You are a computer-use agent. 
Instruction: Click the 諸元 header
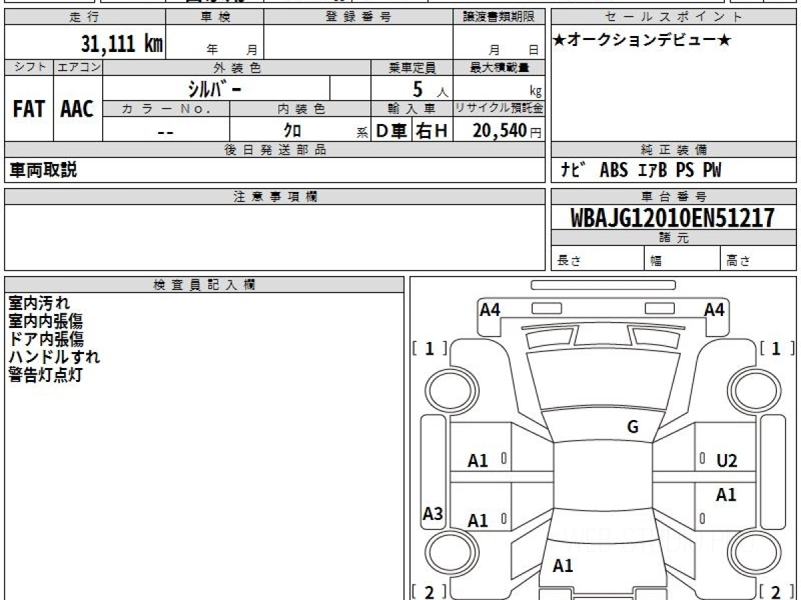tap(674, 238)
